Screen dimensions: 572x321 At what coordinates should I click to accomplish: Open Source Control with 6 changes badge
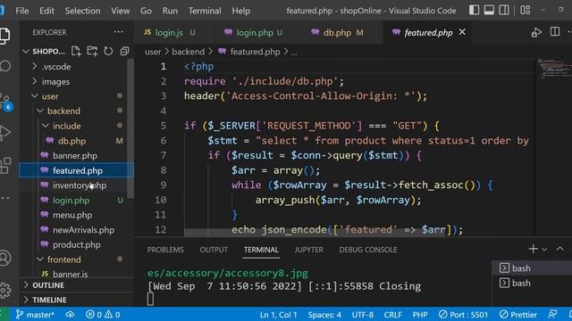pos(5,102)
